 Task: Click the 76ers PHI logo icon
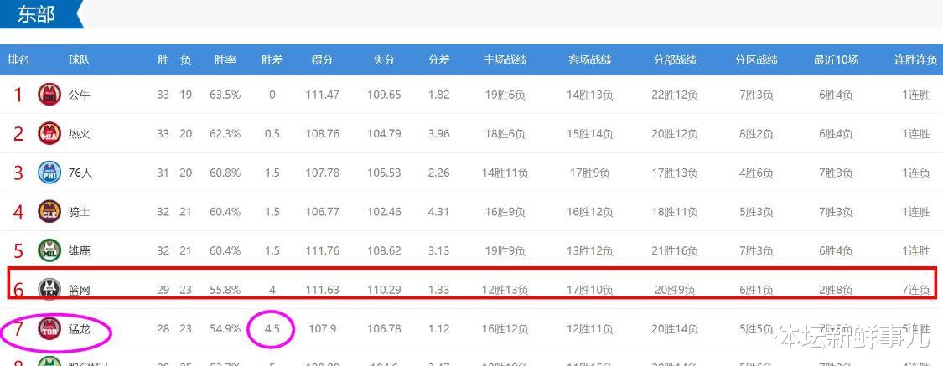(x=49, y=173)
